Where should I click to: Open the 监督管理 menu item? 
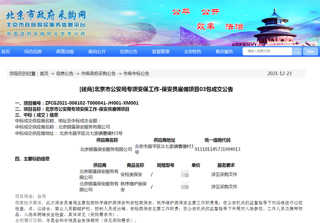[160, 51]
